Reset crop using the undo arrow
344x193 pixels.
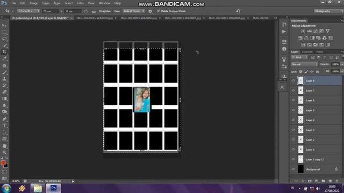click(x=238, y=11)
